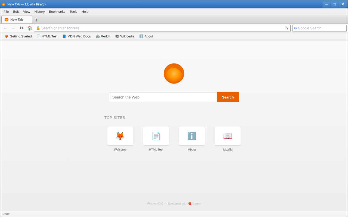Open the About top site tile
Image resolution: width=348 pixels, height=217 pixels.
[192, 136]
